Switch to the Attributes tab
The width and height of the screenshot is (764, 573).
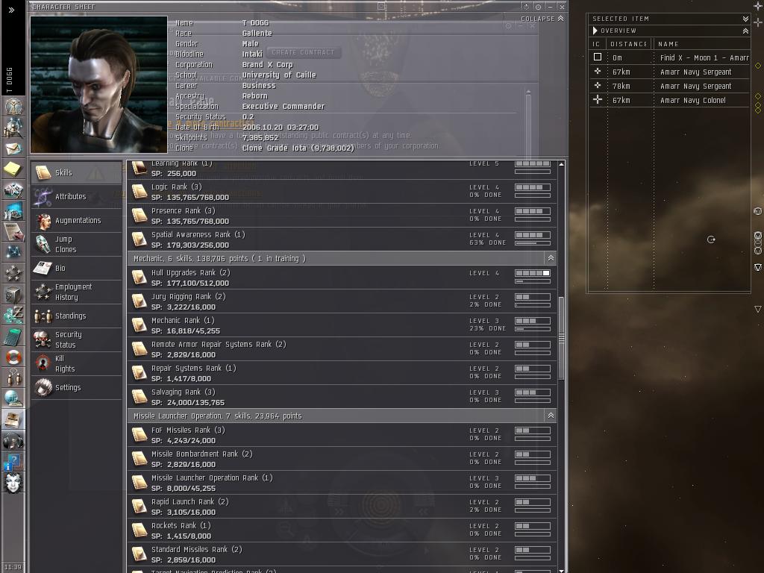(77, 196)
